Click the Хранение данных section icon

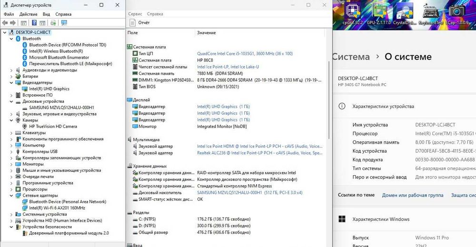[x=129, y=166]
